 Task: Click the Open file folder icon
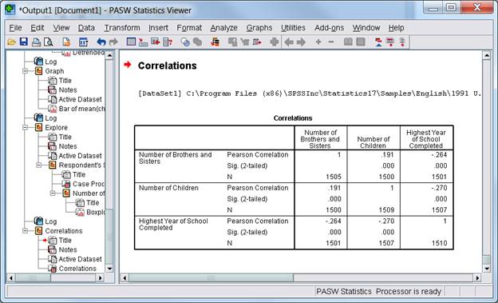[x=11, y=42]
